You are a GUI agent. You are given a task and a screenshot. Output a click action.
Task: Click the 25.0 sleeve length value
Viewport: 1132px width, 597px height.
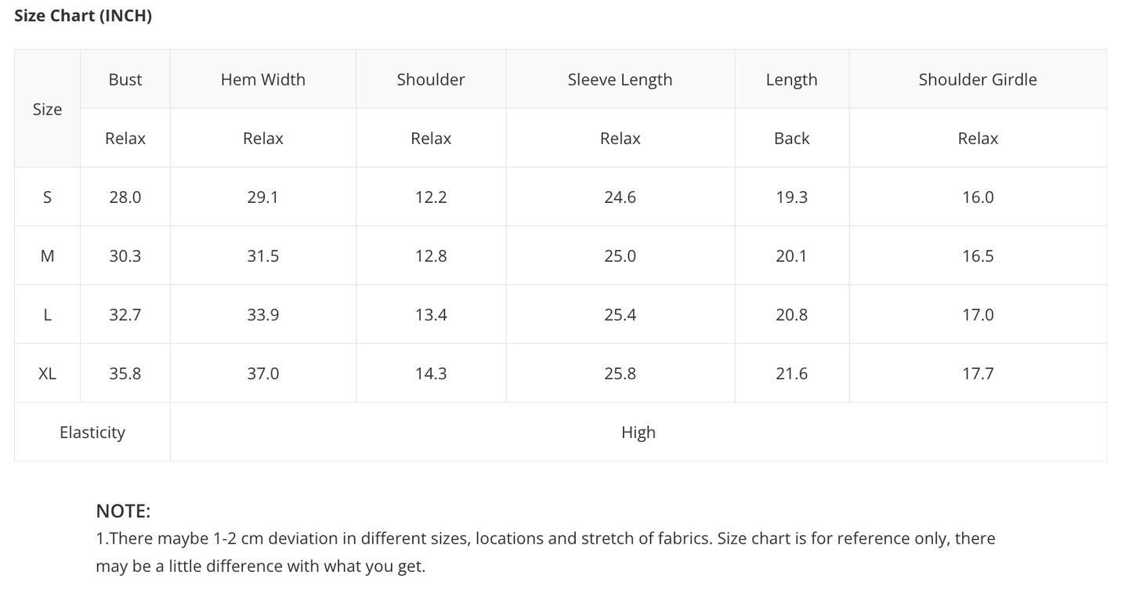pyautogui.click(x=620, y=255)
